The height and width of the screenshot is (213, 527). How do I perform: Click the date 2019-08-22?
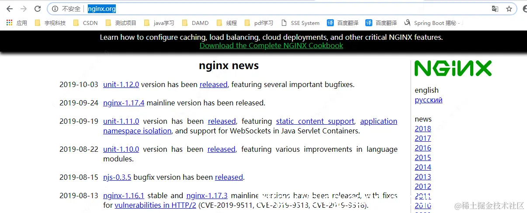(79, 149)
